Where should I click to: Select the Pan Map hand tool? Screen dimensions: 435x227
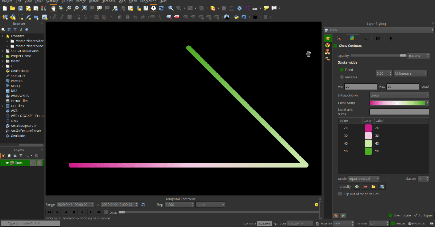pyautogui.click(x=53, y=8)
